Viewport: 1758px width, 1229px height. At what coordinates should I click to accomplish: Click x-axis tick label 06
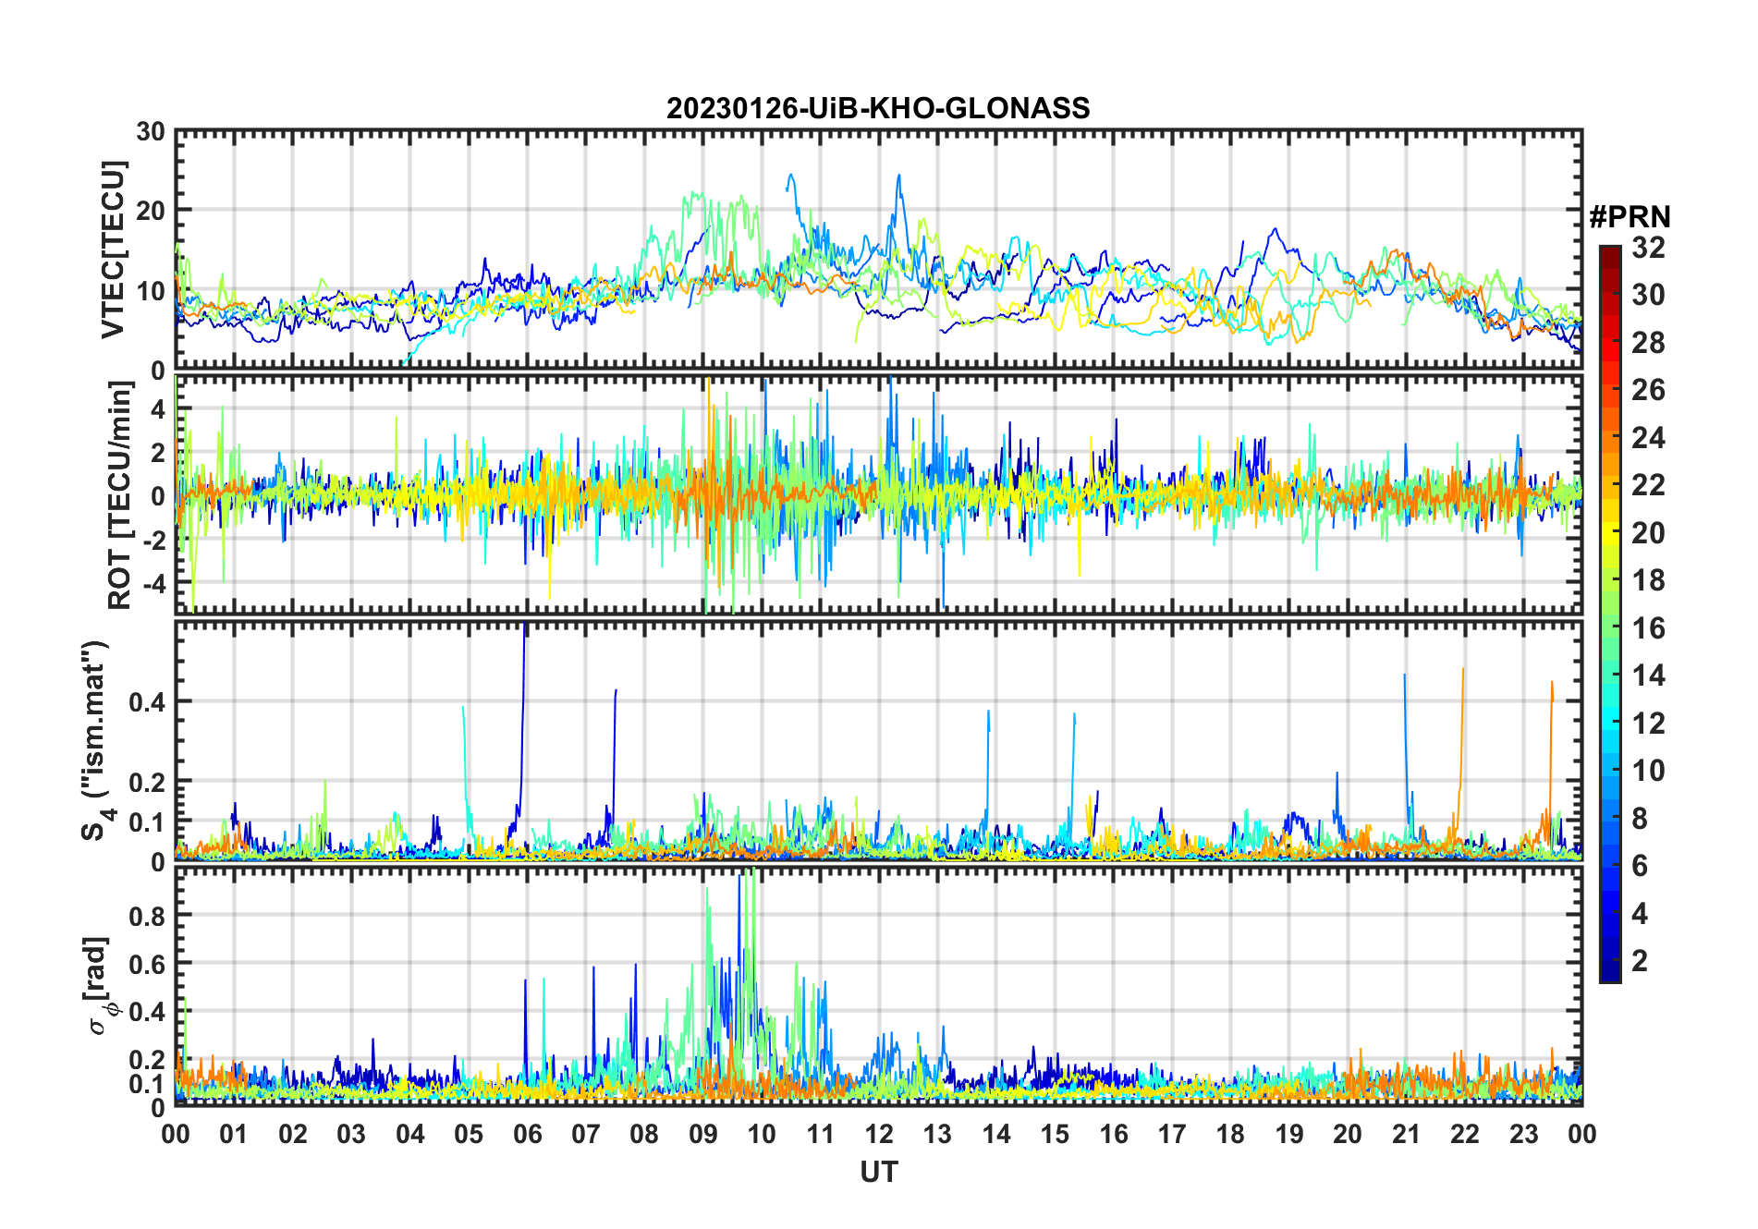click(527, 1134)
